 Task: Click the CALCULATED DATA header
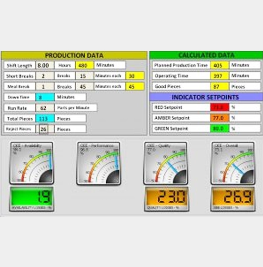click(x=206, y=55)
